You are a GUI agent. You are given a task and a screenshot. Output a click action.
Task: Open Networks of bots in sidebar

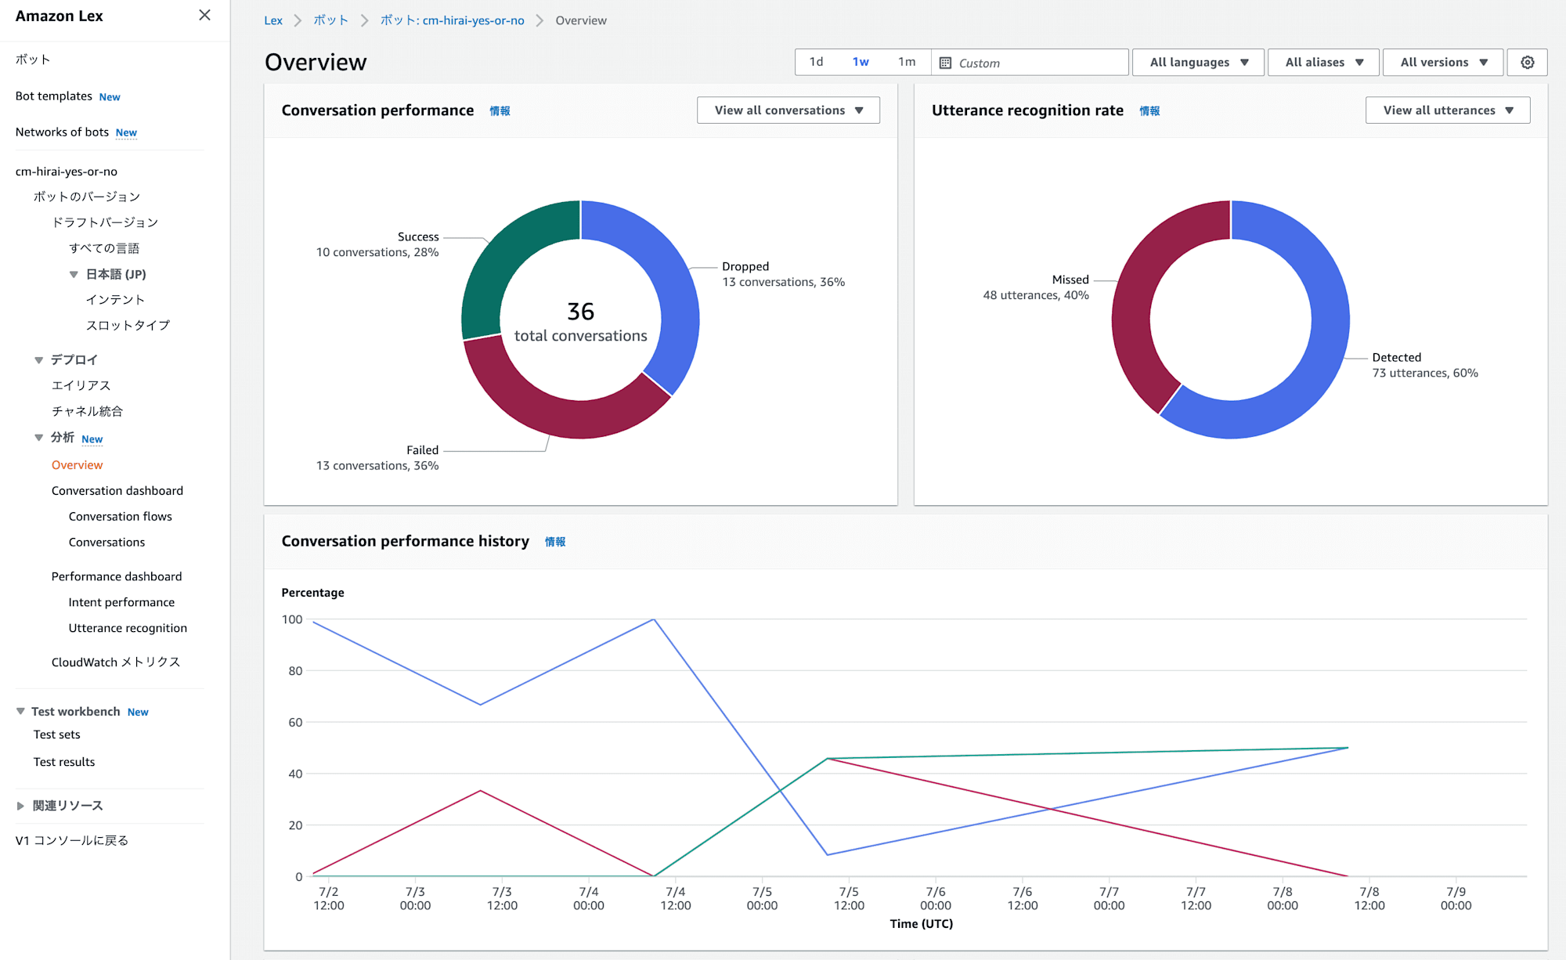pos(62,132)
